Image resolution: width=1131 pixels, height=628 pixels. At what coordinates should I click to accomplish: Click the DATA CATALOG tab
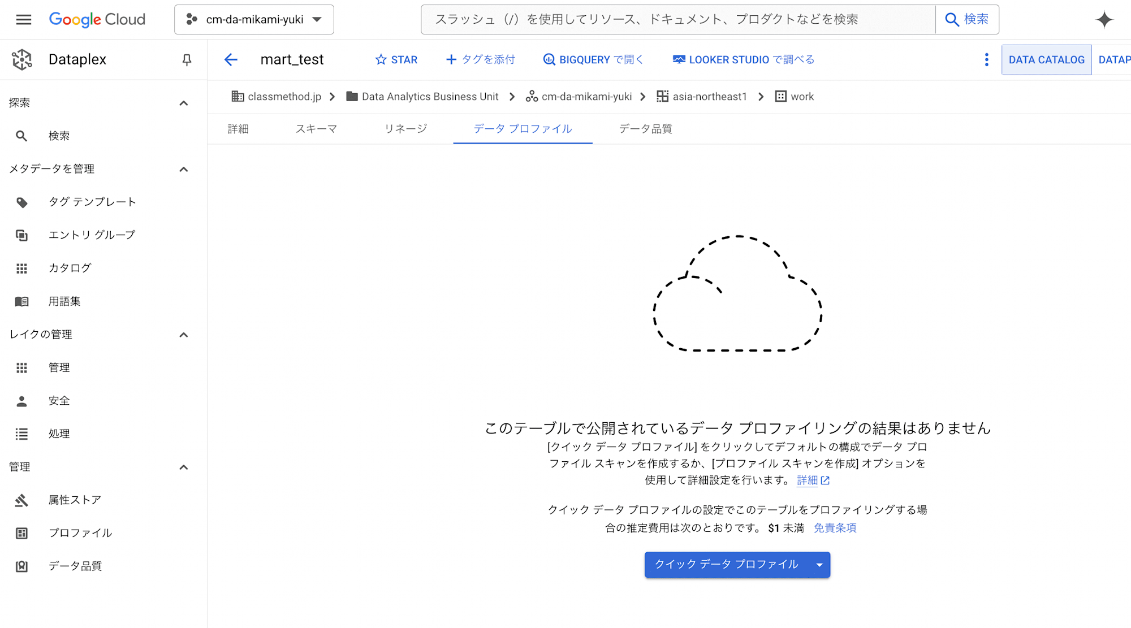1046,59
